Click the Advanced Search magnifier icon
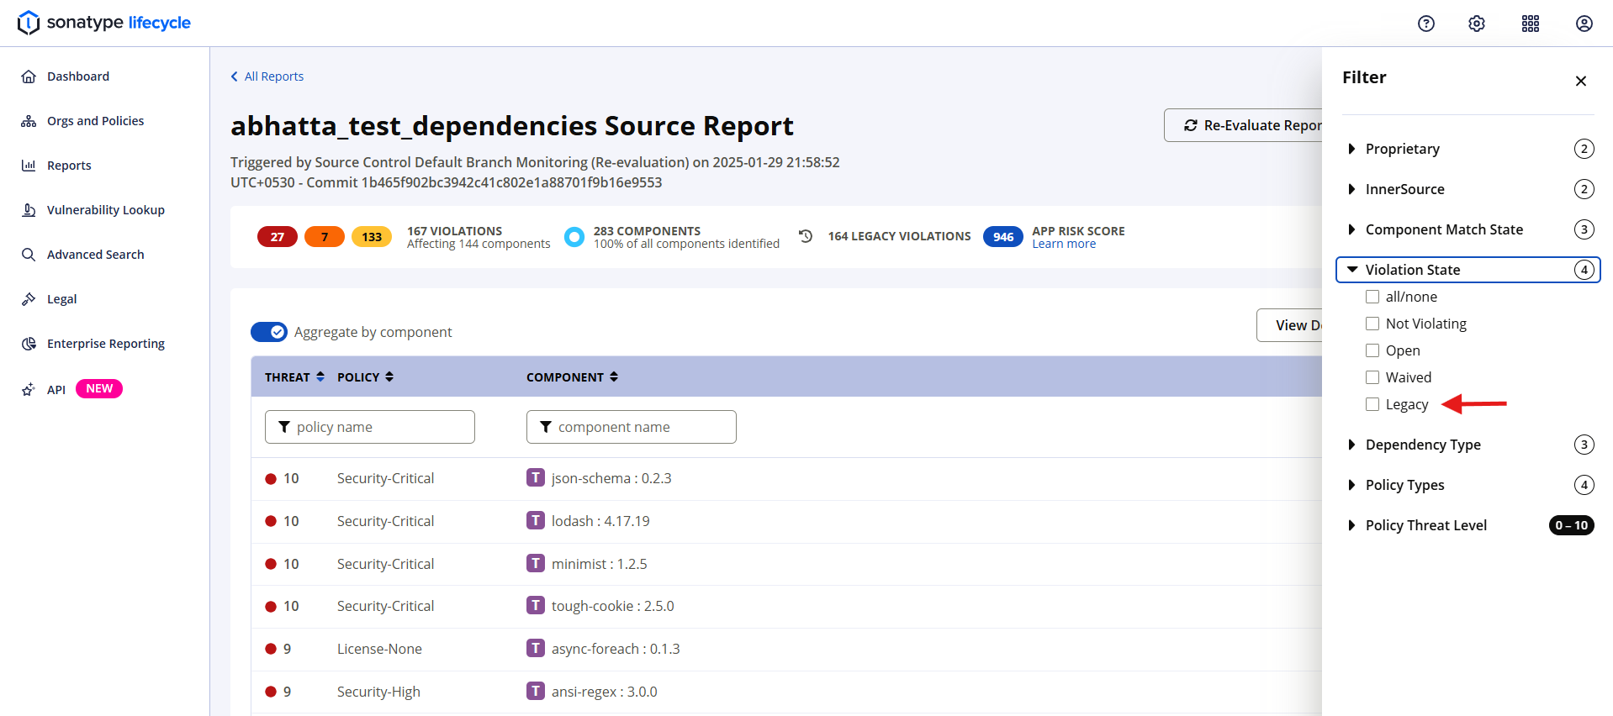Screen dimensions: 1613x716 point(29,255)
